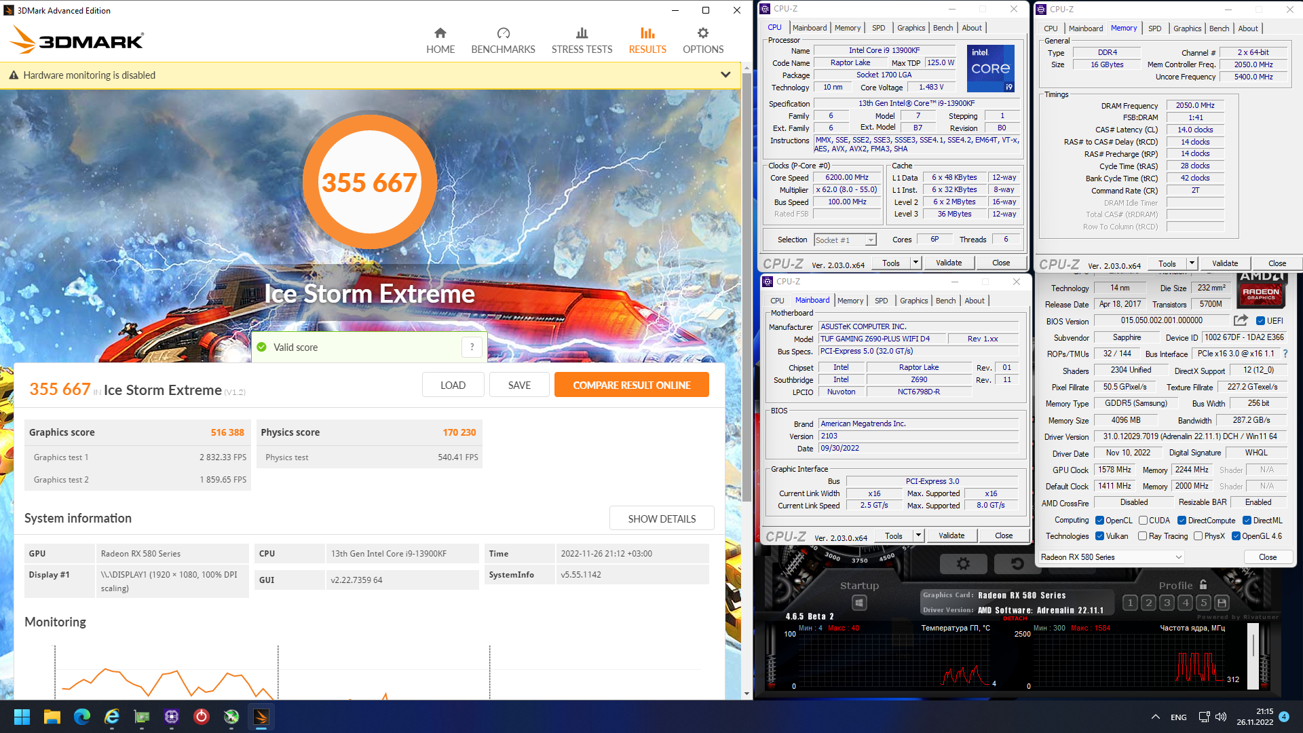Click SHOW DETAILS for system information
Screen dimensions: 1303x733
tap(662, 519)
